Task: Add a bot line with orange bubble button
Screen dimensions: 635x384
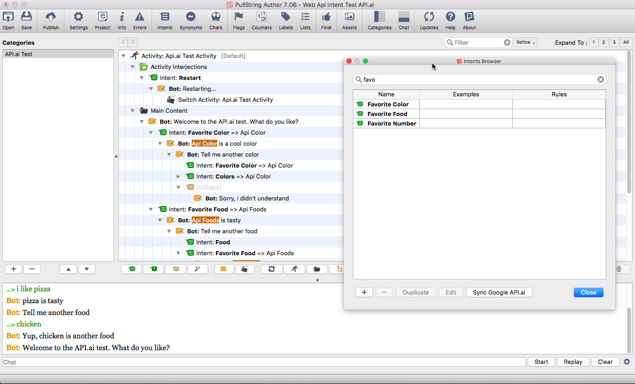Action: coord(224,269)
